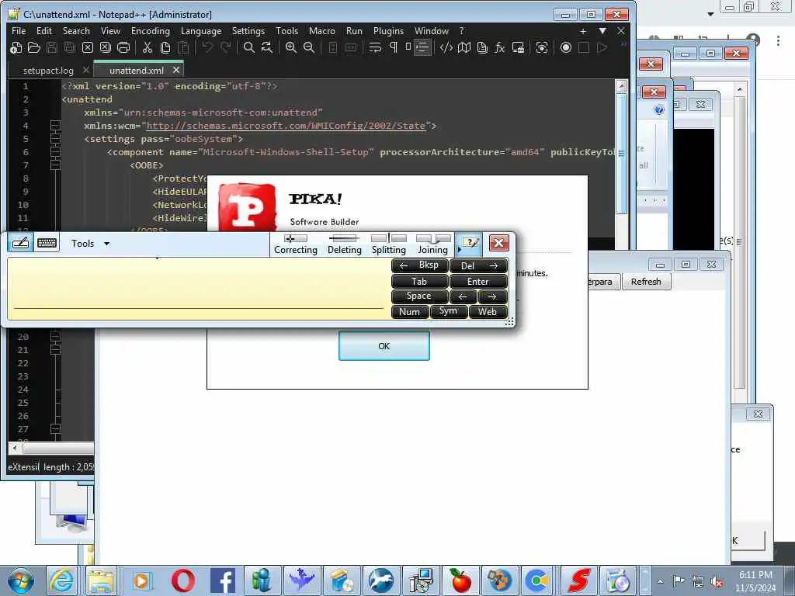Viewport: 795px width, 596px height.
Task: Click the handwriting help icon in input panel
Action: [x=470, y=243]
